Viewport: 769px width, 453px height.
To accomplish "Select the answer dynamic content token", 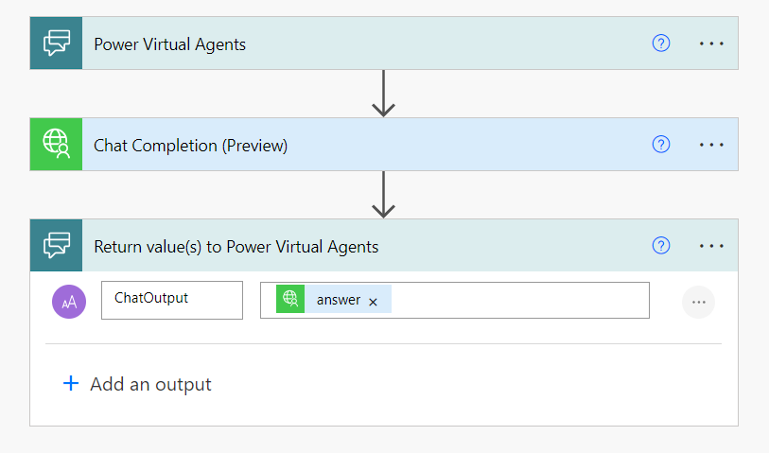I will tap(338, 300).
